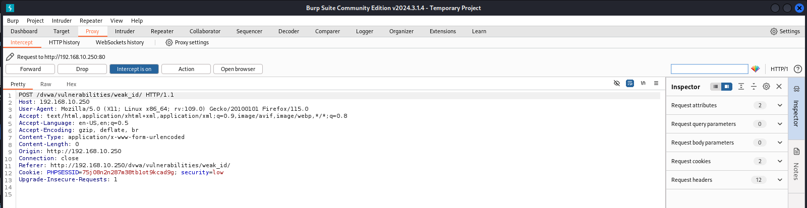Open the Notes side panel
Screen dimensions: 807x208
796,166
